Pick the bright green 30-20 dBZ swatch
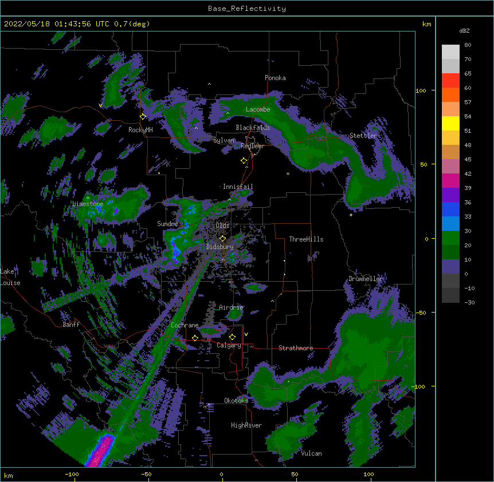This screenshot has height=482, width=494. [x=450, y=238]
